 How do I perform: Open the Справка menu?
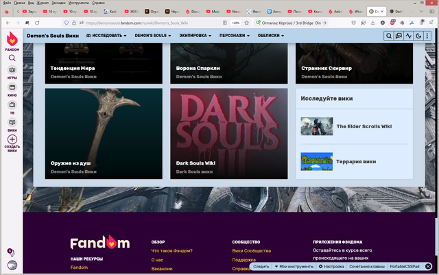tap(98, 3)
